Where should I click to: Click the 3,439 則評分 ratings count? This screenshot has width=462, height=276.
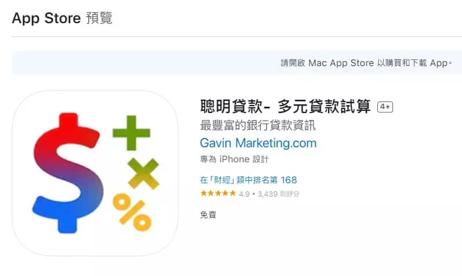[278, 194]
